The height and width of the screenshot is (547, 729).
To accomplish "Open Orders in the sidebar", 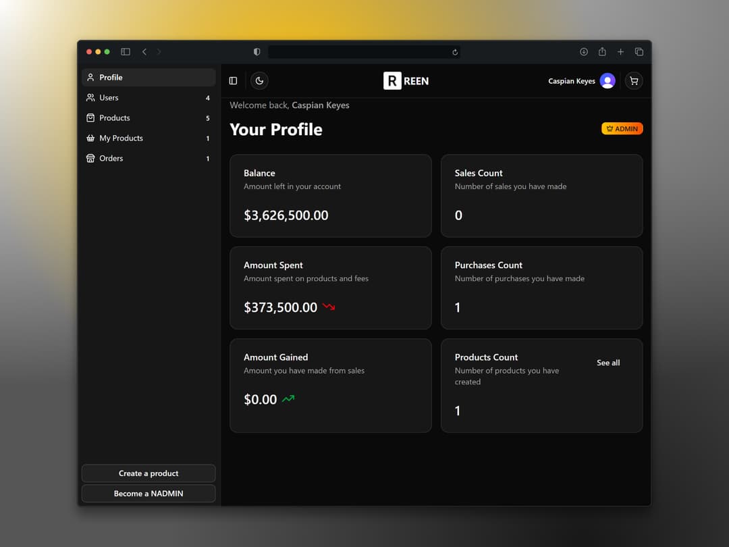I will pyautogui.click(x=148, y=158).
